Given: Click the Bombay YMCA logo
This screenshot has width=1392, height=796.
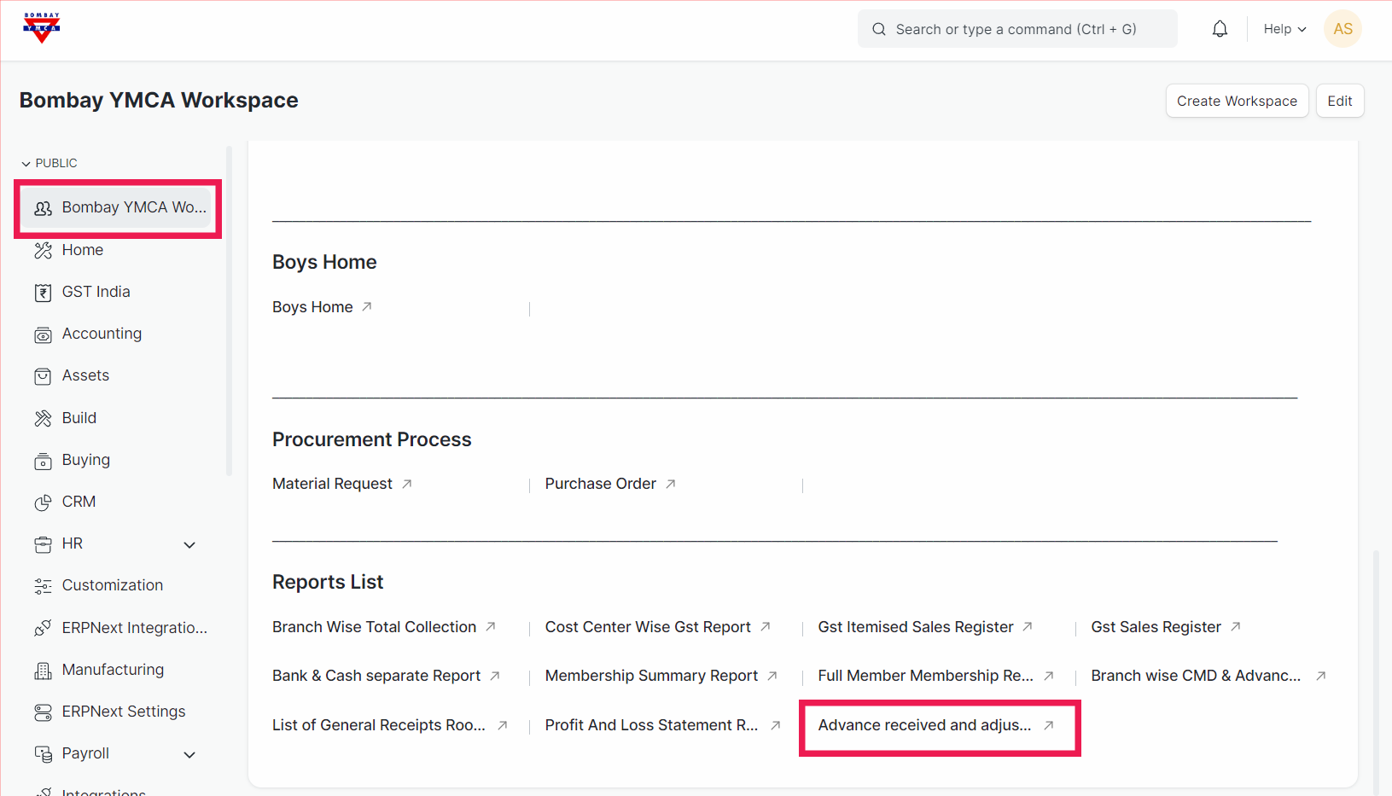Looking at the screenshot, I should tap(41, 28).
